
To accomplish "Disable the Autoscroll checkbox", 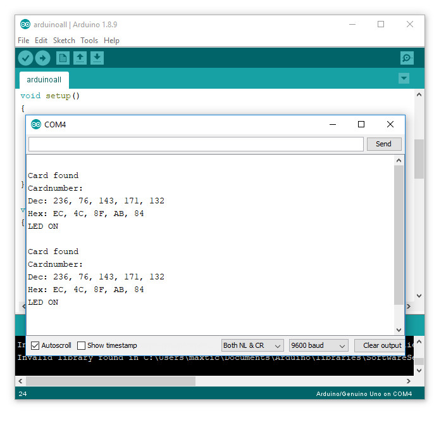I will tap(35, 345).
